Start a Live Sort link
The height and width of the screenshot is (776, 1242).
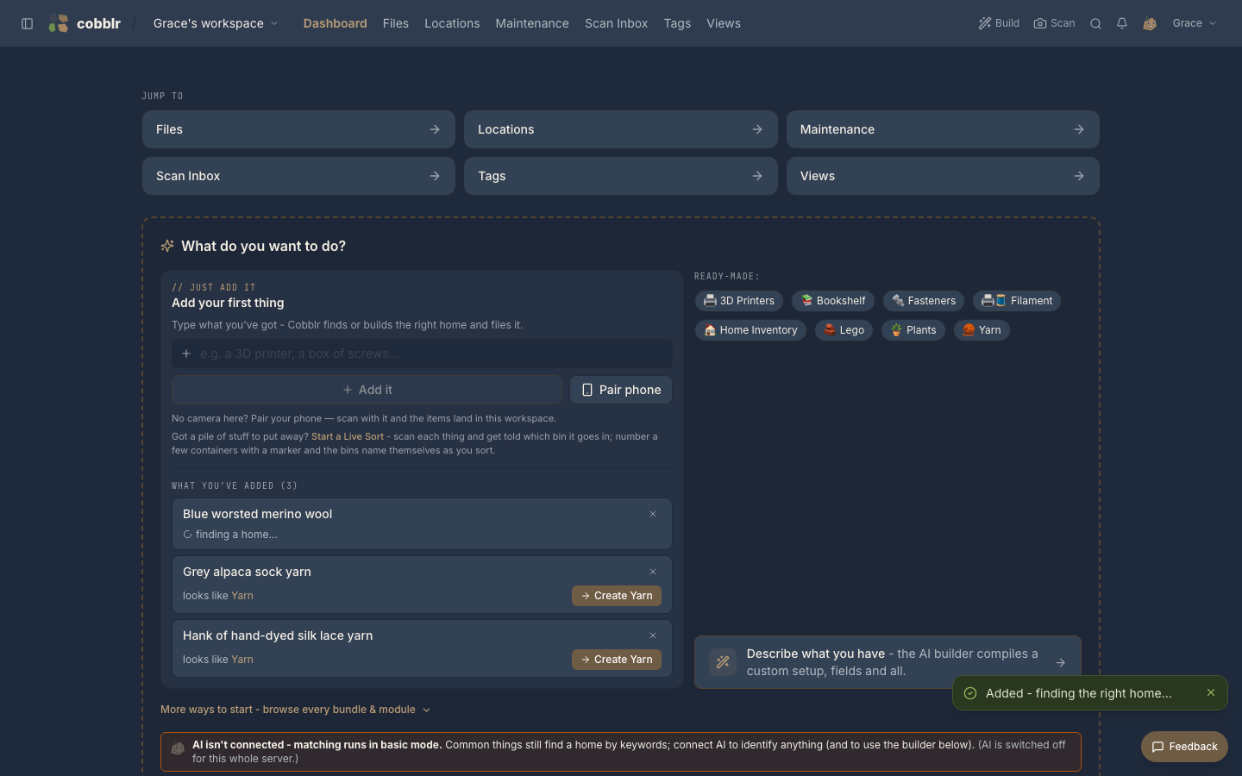348,436
